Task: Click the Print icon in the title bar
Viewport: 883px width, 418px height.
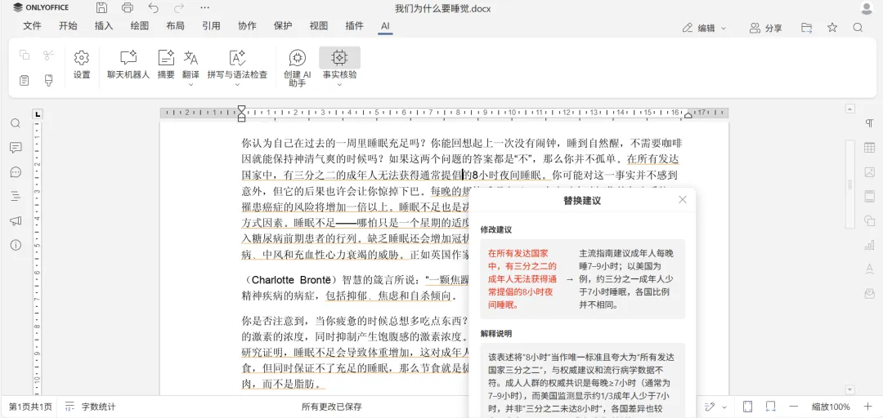Action: (x=128, y=8)
